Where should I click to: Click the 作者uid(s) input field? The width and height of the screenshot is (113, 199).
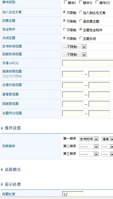coord(87,63)
